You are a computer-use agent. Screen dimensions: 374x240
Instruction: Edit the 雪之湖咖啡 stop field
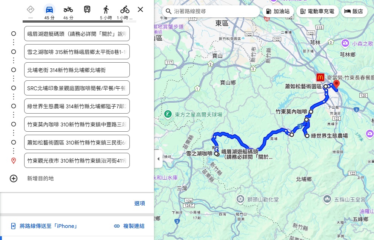tap(77, 52)
